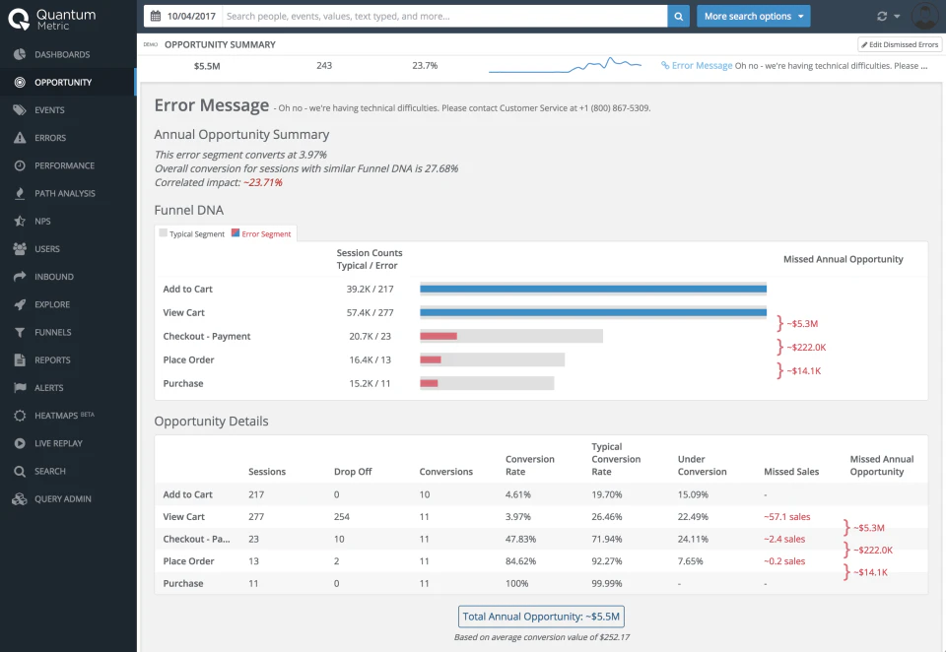Image resolution: width=946 pixels, height=652 pixels.
Task: Click the Errors warning triangle icon
Action: [20, 138]
